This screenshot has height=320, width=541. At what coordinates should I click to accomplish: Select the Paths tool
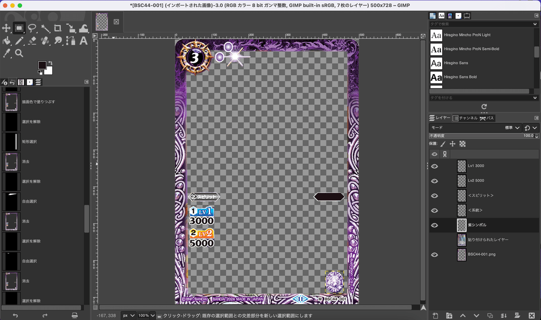(x=71, y=41)
